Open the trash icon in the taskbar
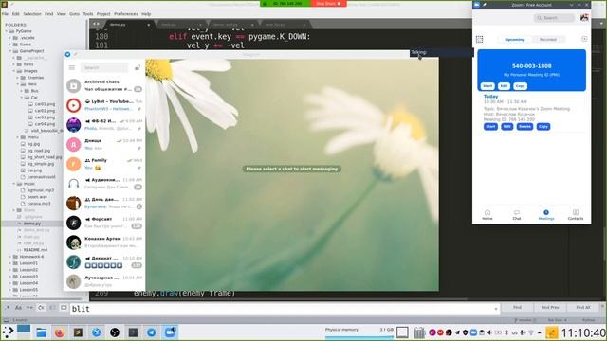This screenshot has width=607, height=341. coord(419,332)
